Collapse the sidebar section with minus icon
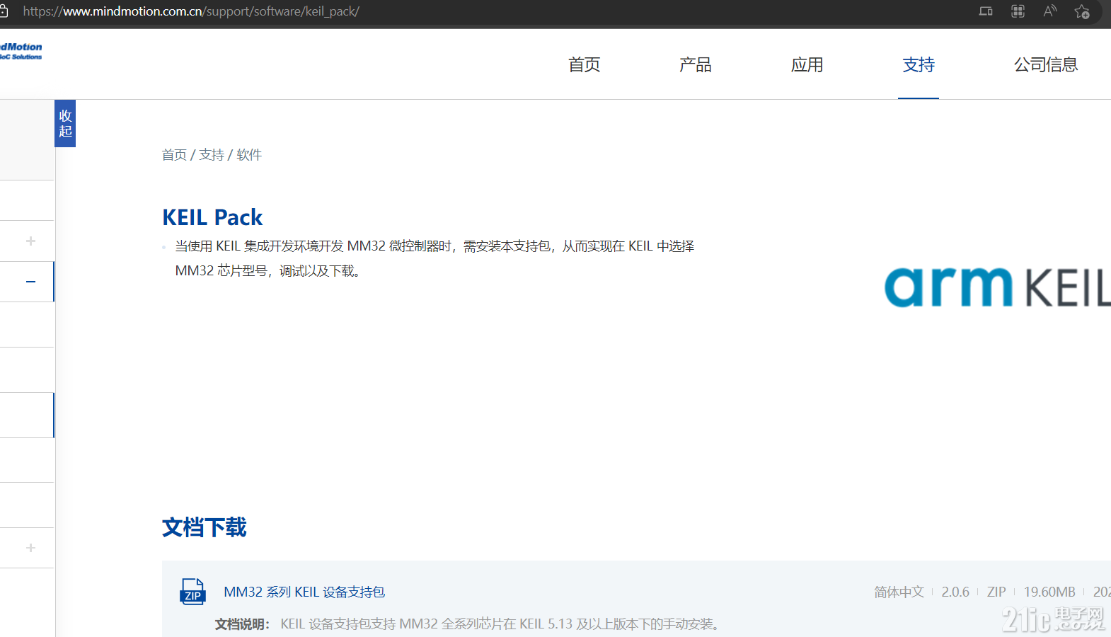Viewport: 1111px width, 637px height. (x=30, y=282)
